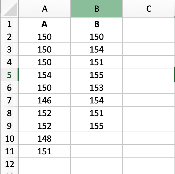The image size is (175, 174).
Task: Select cell A10 containing 148
Action: [45, 139]
